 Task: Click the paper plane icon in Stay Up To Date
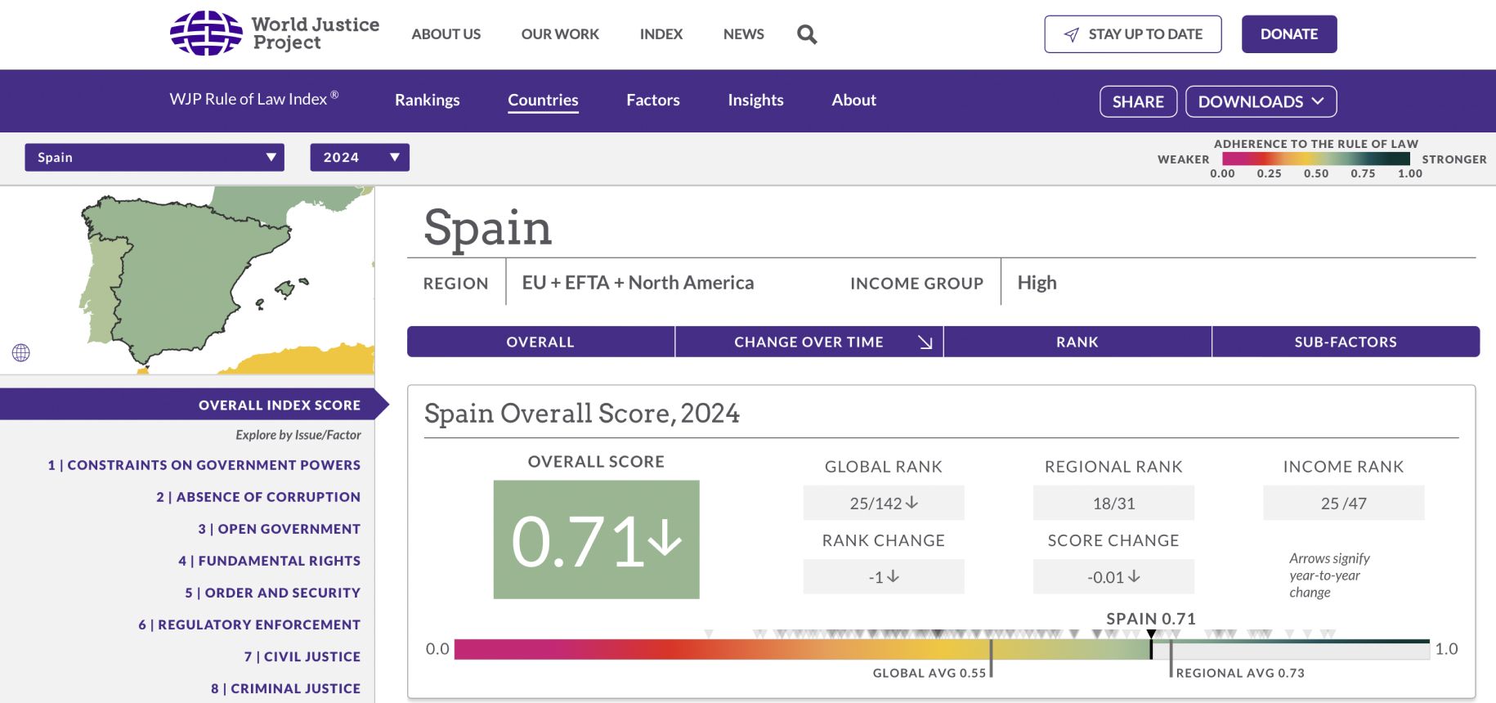(1071, 34)
